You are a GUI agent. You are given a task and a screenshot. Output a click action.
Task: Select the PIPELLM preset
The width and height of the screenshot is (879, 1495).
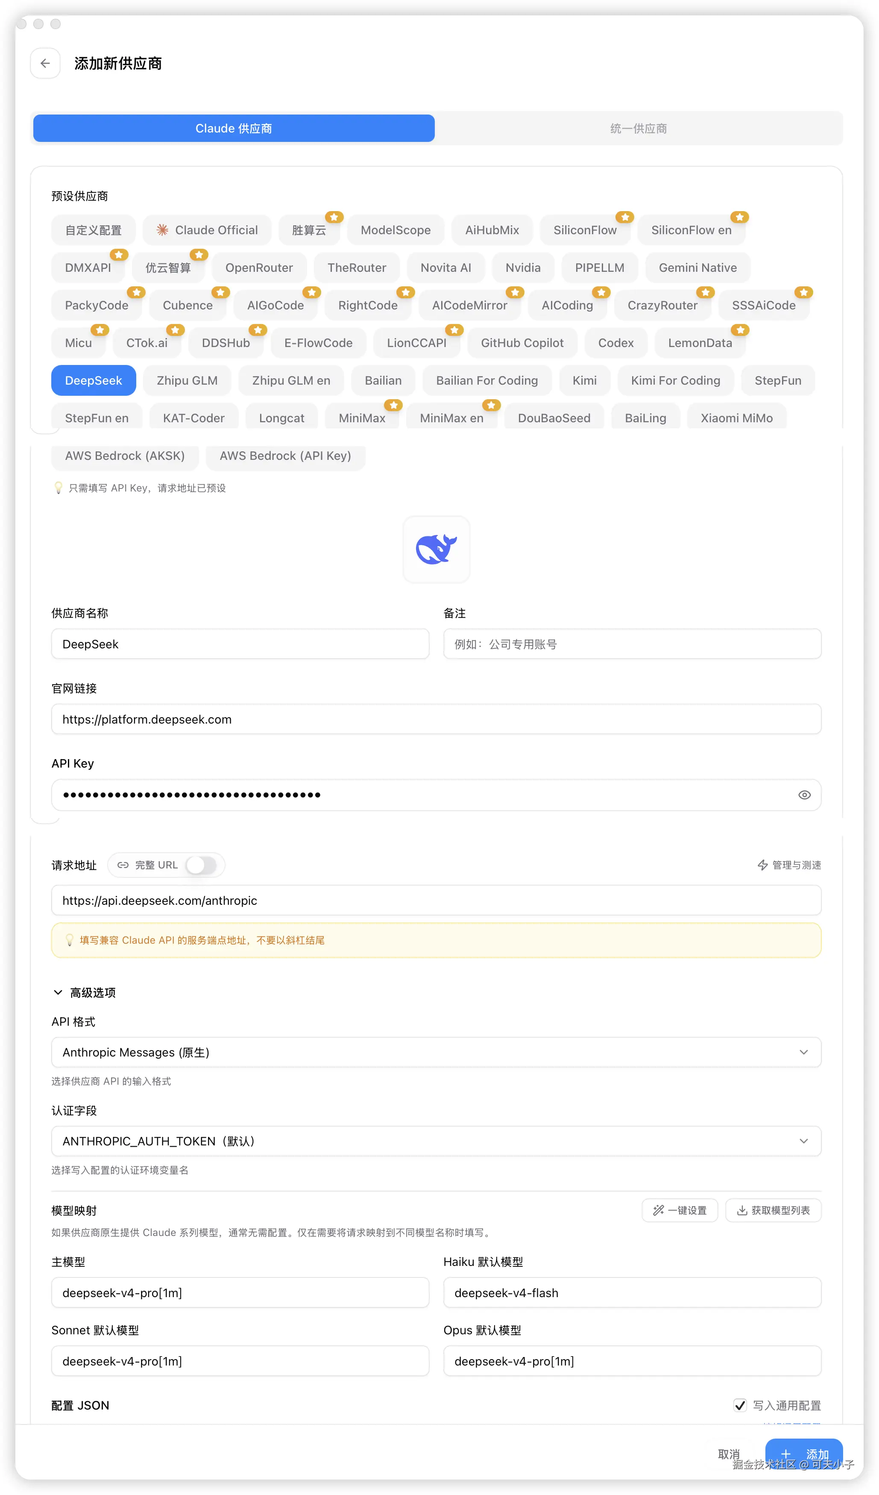(x=599, y=268)
